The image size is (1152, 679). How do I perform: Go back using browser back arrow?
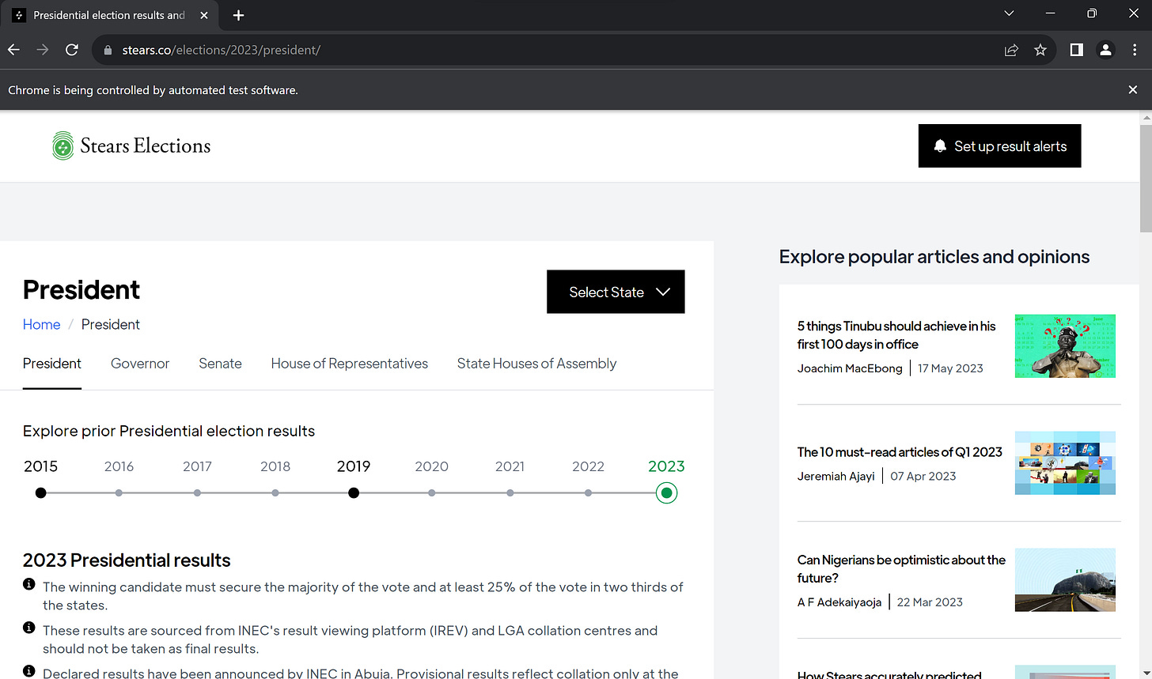tap(13, 50)
